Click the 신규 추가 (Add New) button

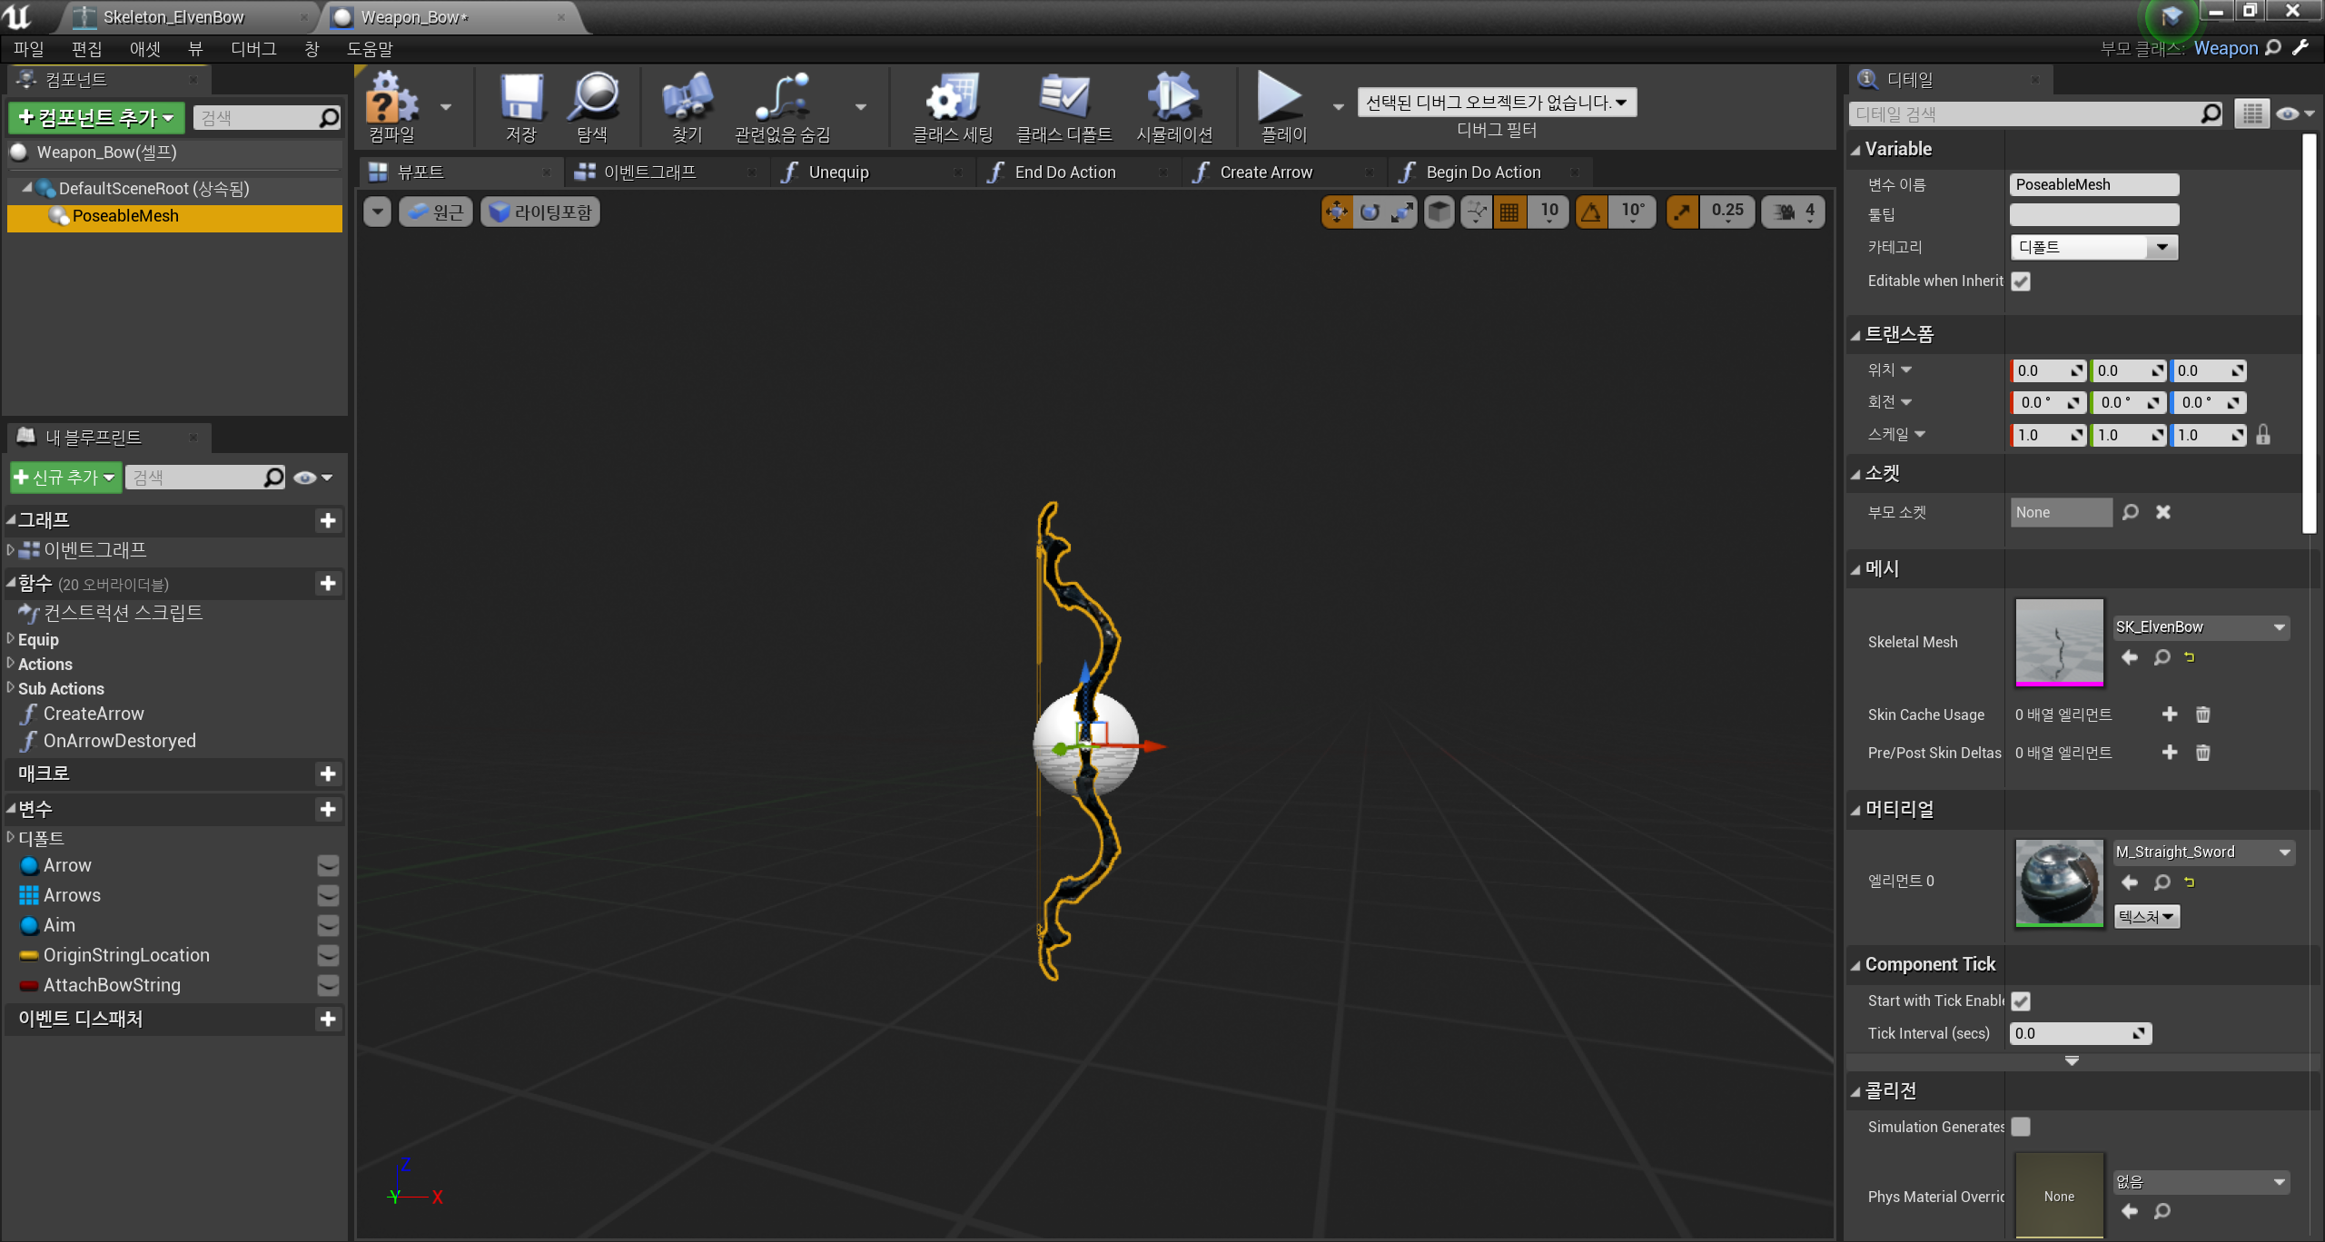(x=65, y=478)
